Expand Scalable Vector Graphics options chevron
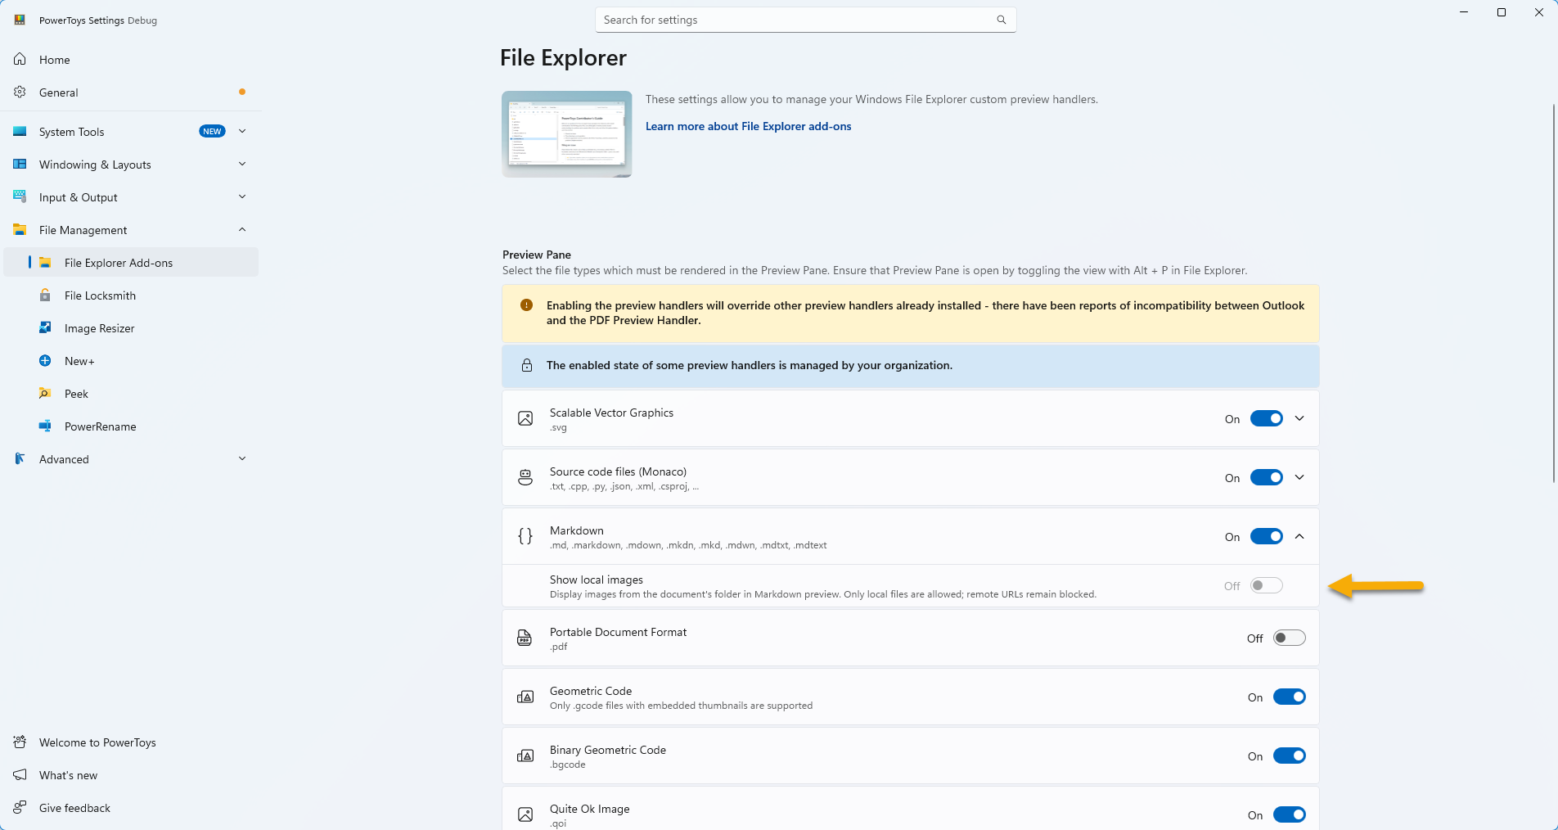This screenshot has height=830, width=1558. [x=1299, y=418]
